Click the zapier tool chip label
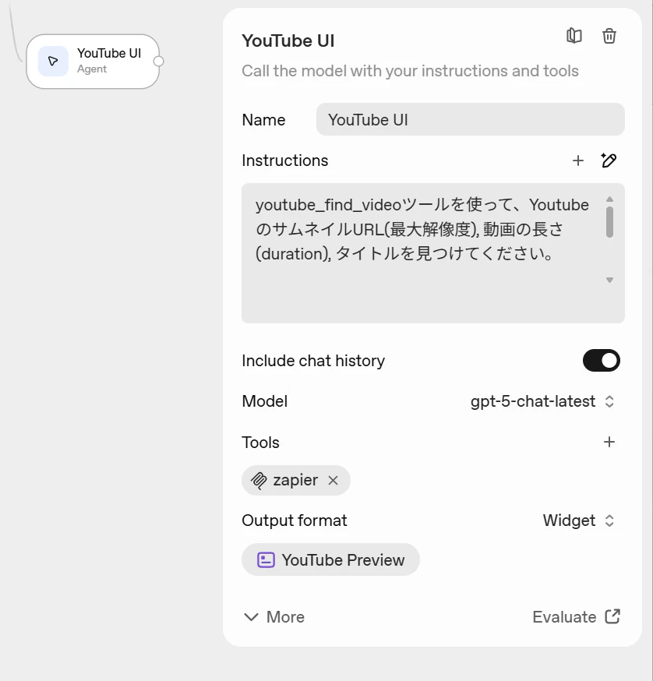This screenshot has height=681, width=653. tap(295, 480)
